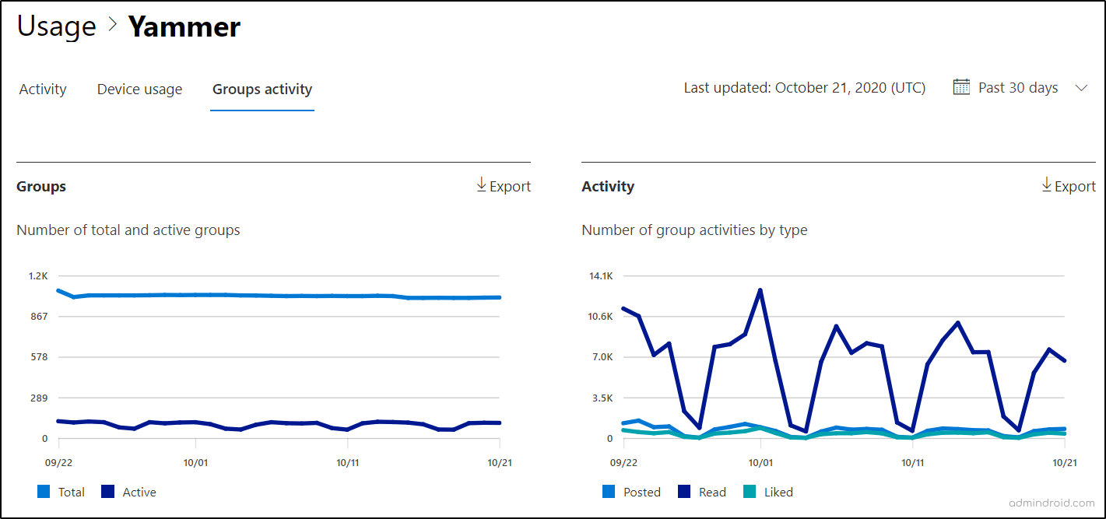
Task: Switch to the Activity tab
Action: click(x=43, y=89)
